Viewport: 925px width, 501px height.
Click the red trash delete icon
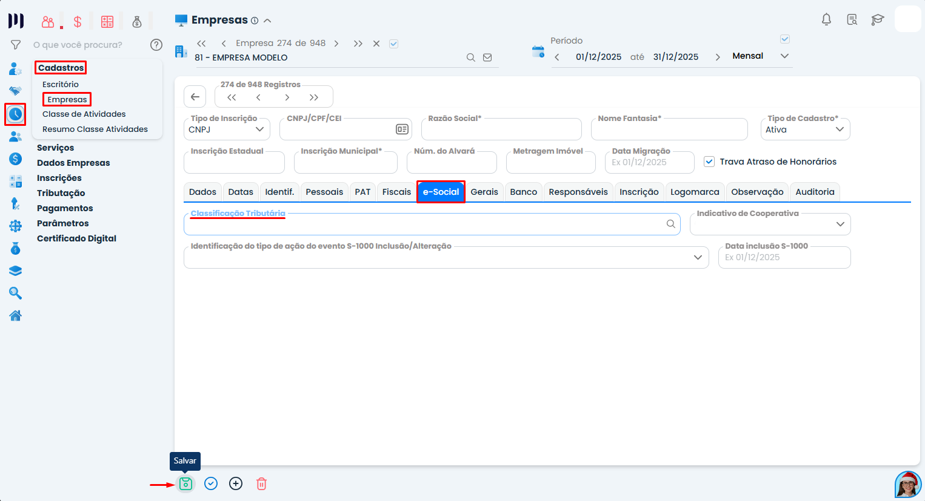coord(261,483)
